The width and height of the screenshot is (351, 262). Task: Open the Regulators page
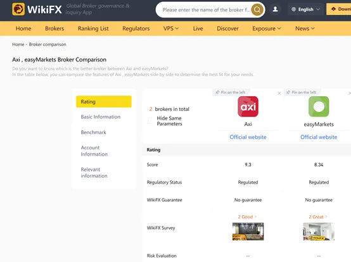pyautogui.click(x=136, y=28)
